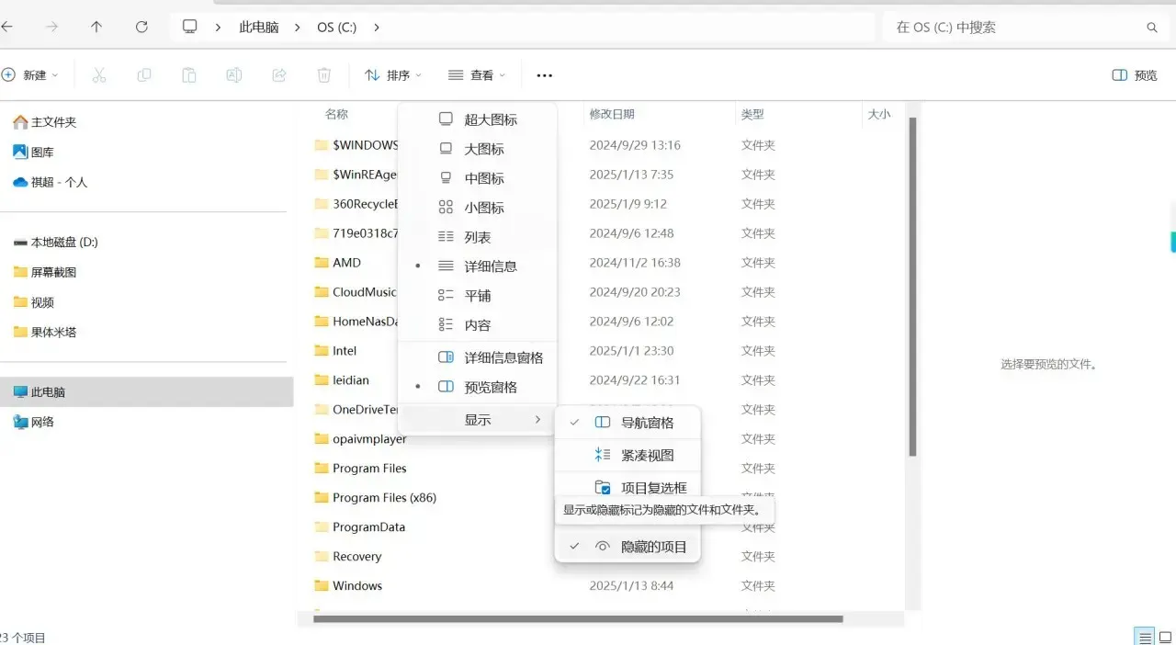Enable 详细信息窗格 pane

478,357
